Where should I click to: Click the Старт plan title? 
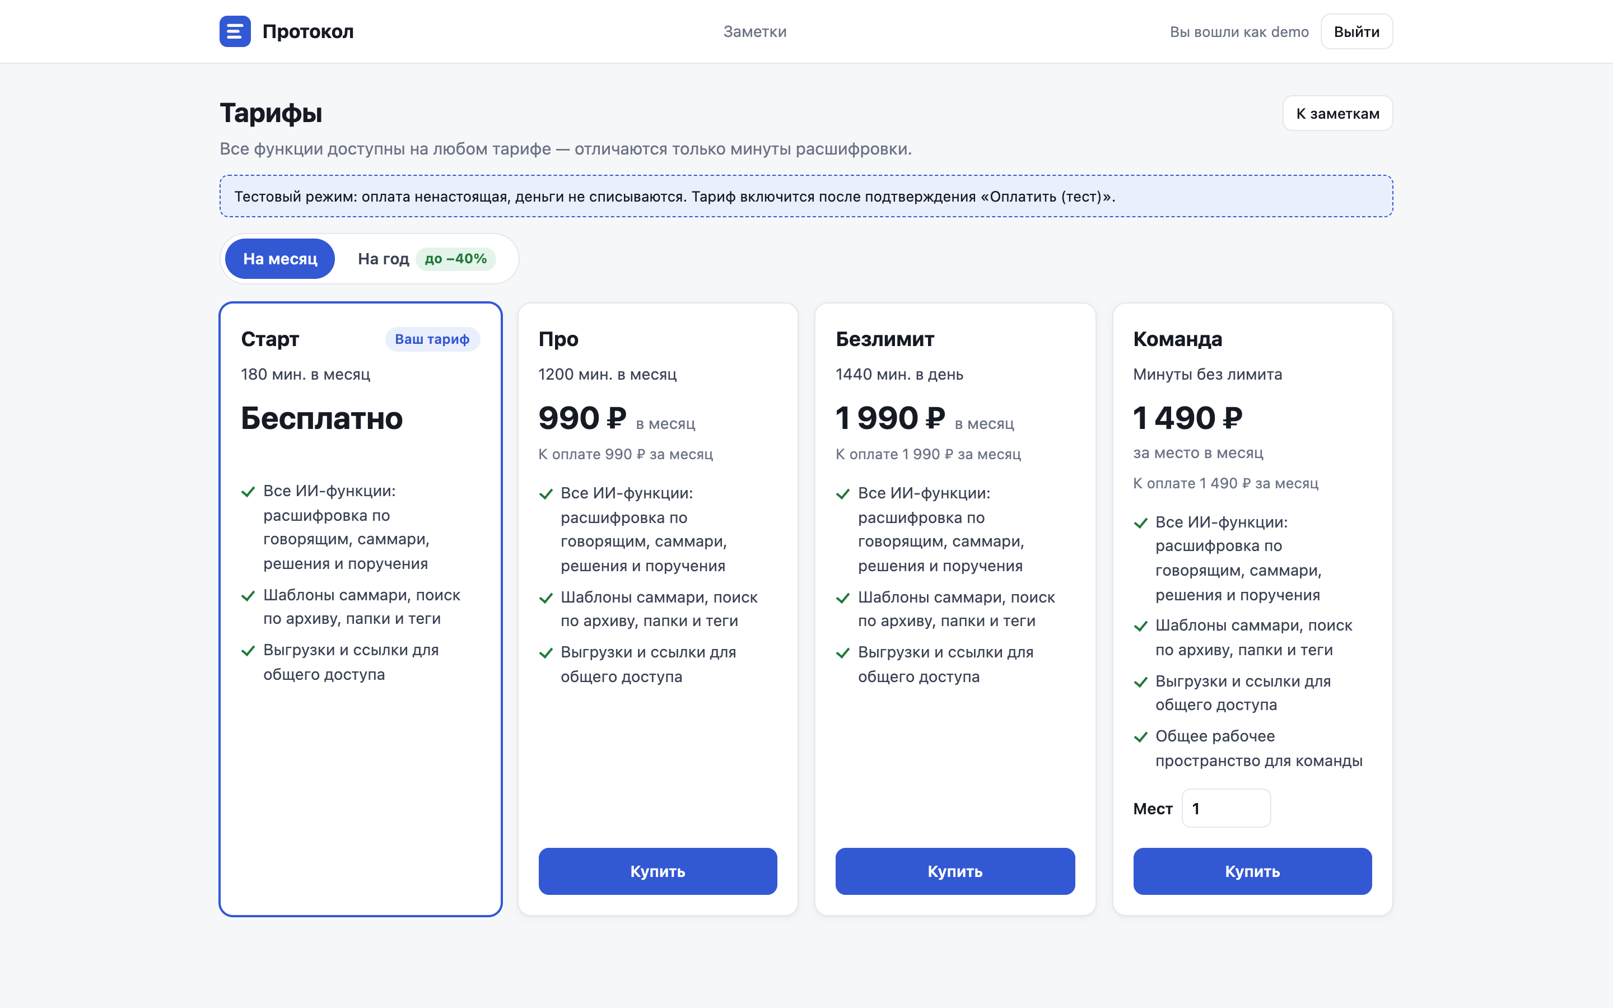coord(270,339)
